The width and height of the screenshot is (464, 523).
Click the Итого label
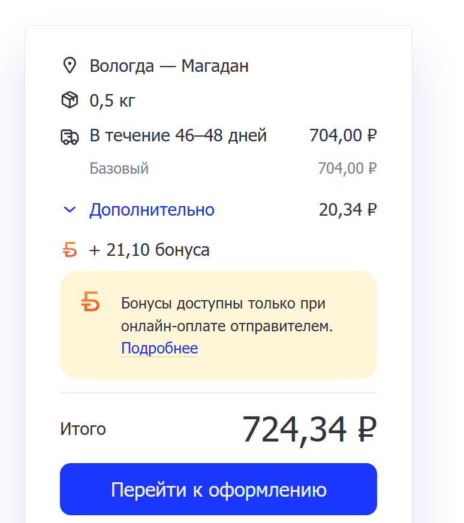tap(83, 429)
